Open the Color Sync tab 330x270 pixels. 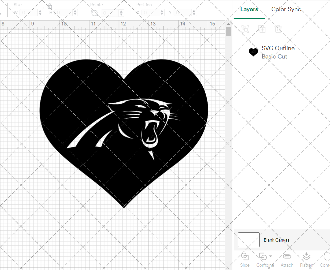(286, 10)
